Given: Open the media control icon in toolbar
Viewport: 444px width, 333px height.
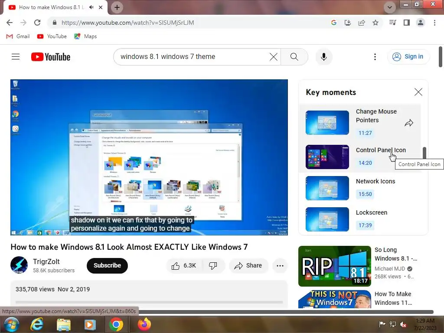Looking at the screenshot, I should (393, 23).
